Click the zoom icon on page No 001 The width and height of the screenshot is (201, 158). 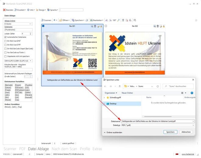(92, 26)
